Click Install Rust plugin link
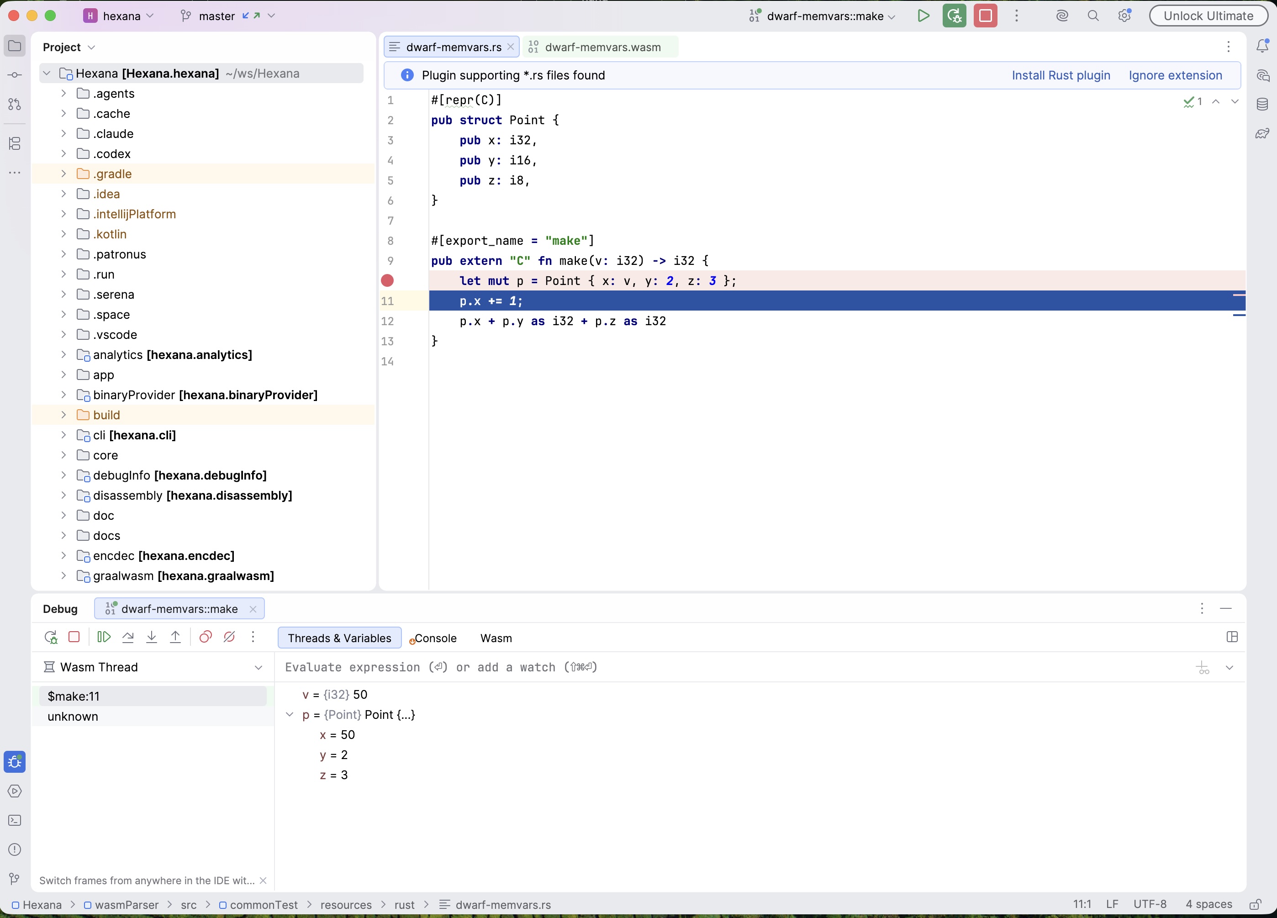Image resolution: width=1277 pixels, height=918 pixels. tap(1061, 75)
